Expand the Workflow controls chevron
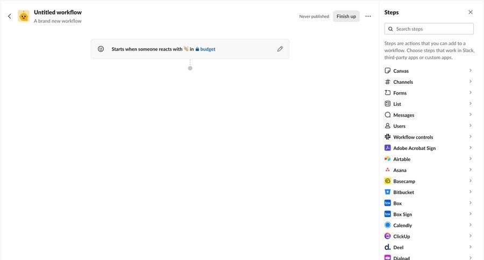 tap(470, 137)
